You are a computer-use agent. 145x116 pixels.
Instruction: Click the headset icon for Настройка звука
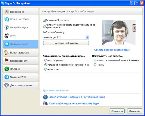[7, 27]
